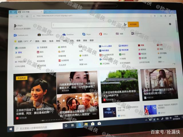The width and height of the screenshot is (183, 137).
Task: Open the 地图 maps shortcut
Action: tap(119, 34)
